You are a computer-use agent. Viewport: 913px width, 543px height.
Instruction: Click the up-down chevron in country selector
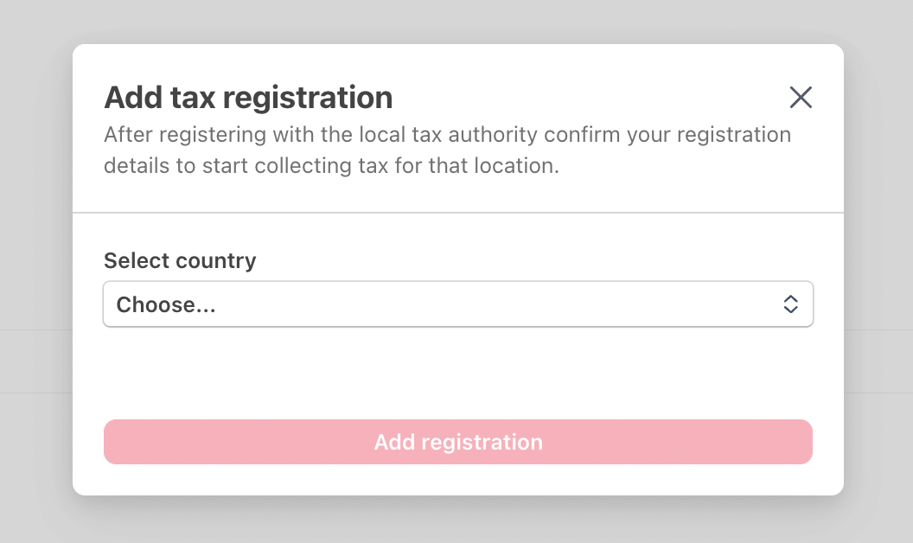(x=790, y=304)
